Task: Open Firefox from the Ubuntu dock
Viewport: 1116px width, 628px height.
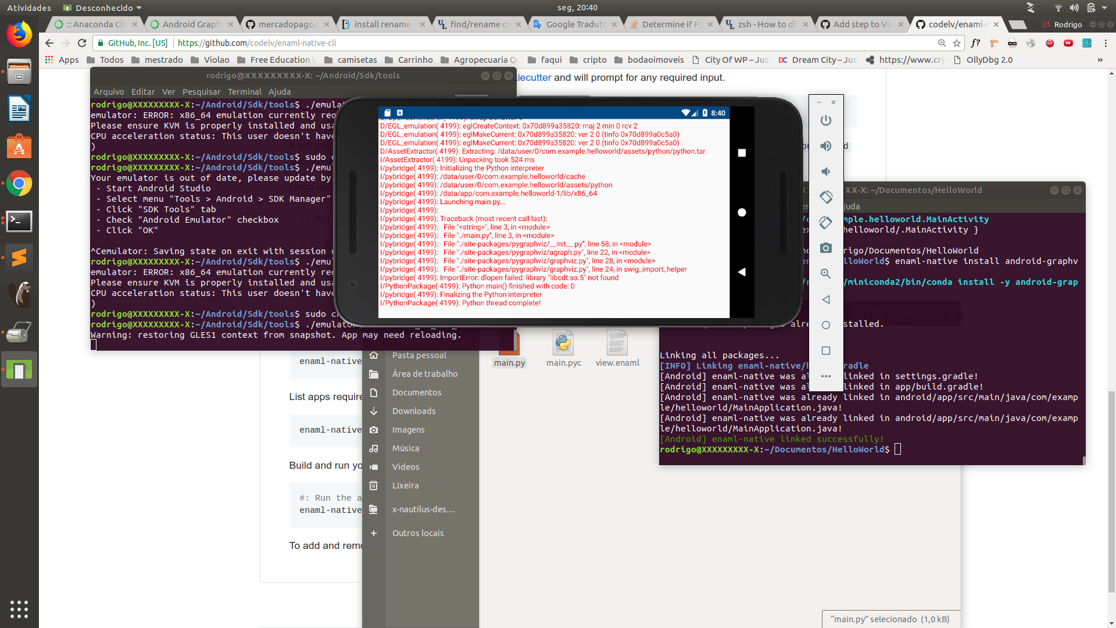Action: click(x=19, y=34)
